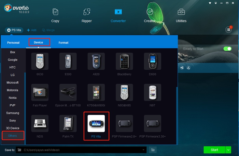This screenshot has height=156, width=239.
Task: Open the Creator module
Action: pos(150,16)
